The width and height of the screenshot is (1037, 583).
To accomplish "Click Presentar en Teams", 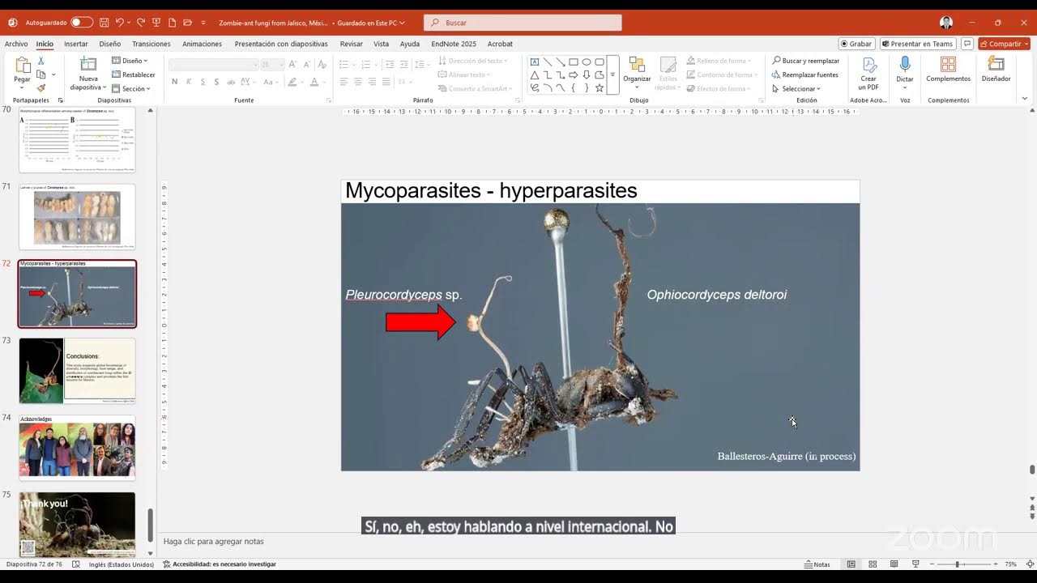I will pyautogui.click(x=918, y=44).
